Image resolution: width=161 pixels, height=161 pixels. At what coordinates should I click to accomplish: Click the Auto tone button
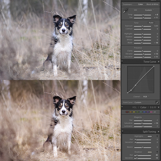[x=151, y=23]
